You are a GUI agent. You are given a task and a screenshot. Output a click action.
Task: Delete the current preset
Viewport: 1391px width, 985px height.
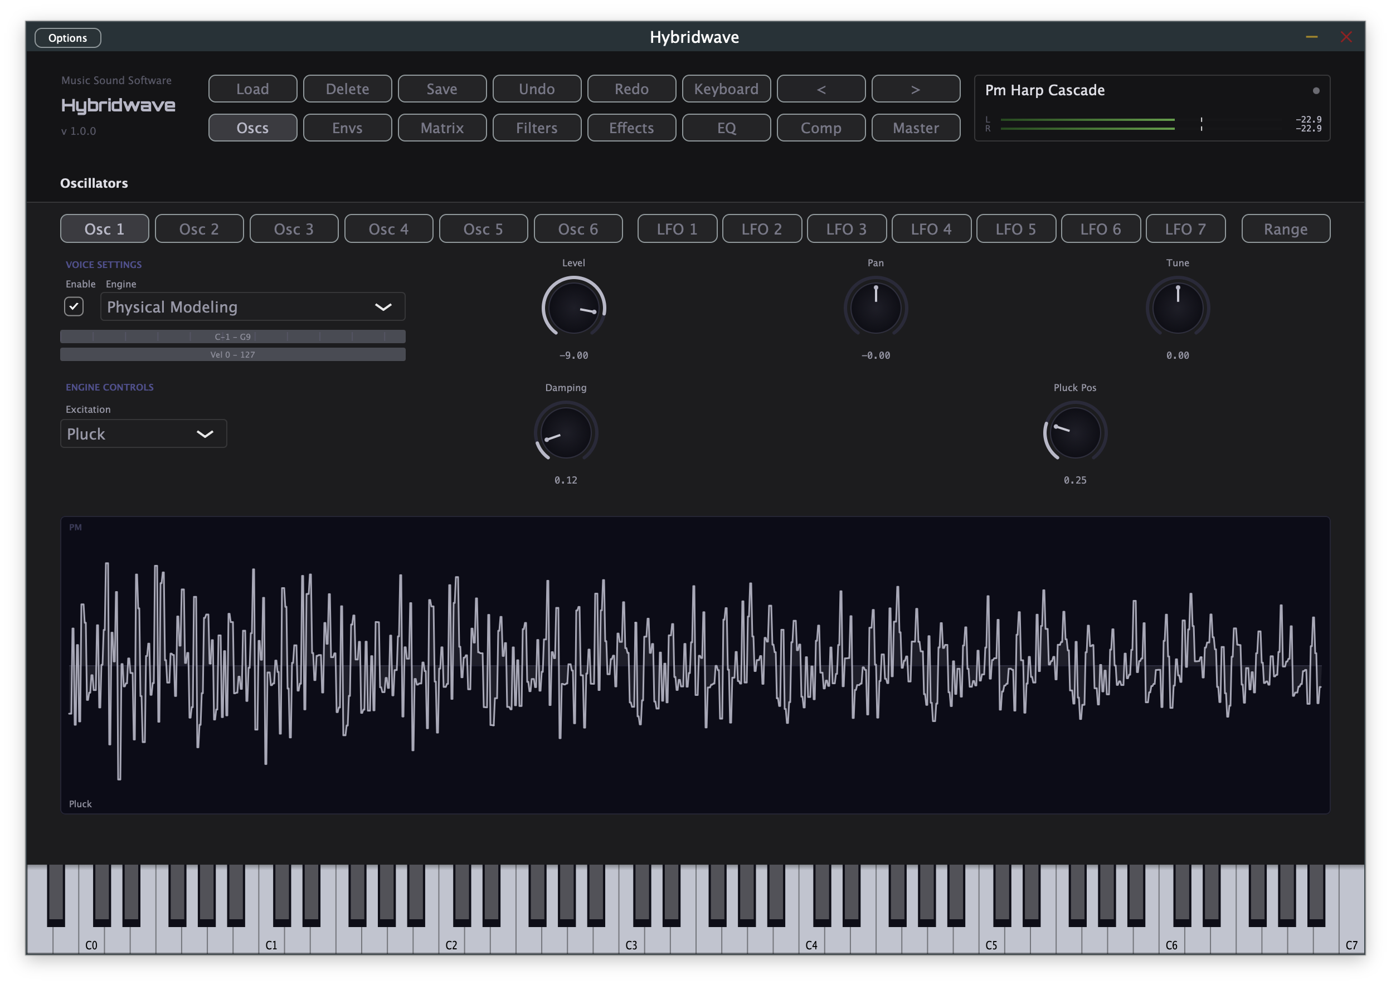347,89
